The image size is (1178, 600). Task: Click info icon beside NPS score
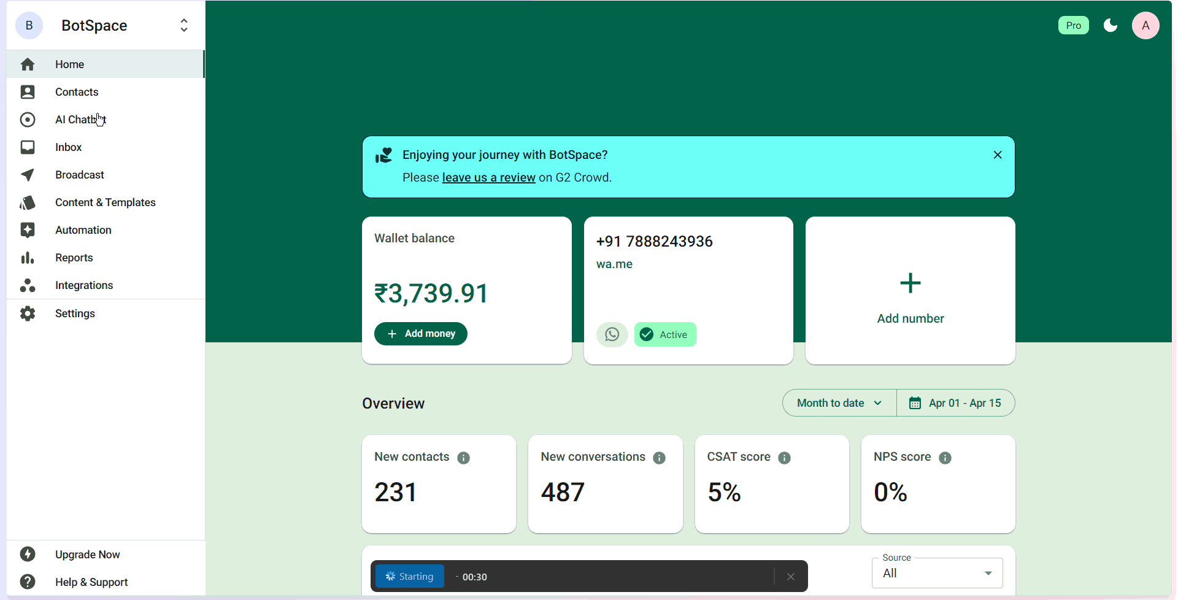(945, 458)
